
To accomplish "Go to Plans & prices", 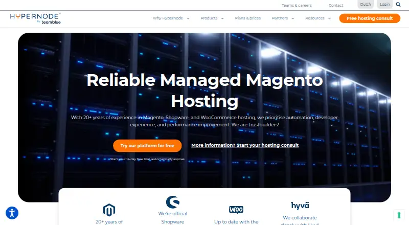I will [248, 18].
